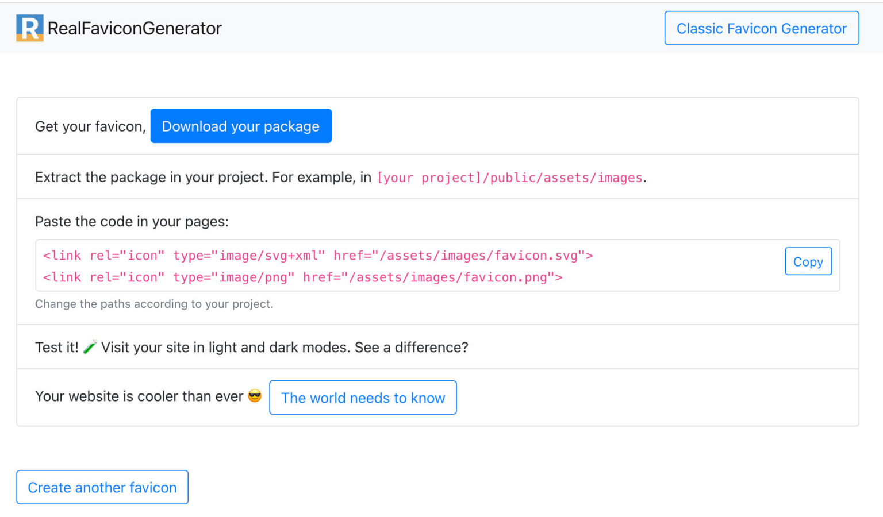Select the PNG favicon link line

click(x=302, y=277)
